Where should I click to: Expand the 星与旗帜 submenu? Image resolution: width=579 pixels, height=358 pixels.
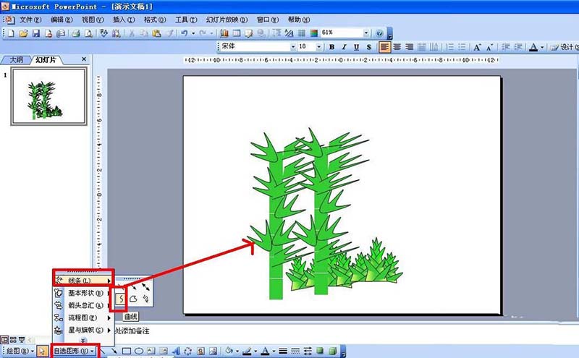tap(82, 330)
